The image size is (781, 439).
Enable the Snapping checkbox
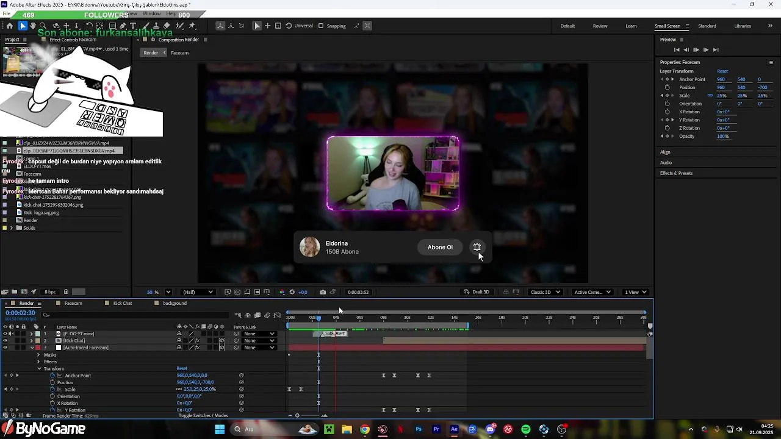(x=321, y=26)
